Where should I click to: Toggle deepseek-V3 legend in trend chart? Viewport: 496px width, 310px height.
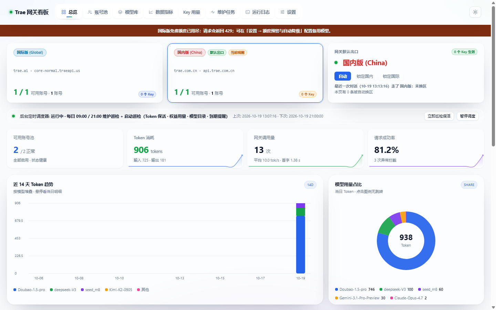coord(63,290)
